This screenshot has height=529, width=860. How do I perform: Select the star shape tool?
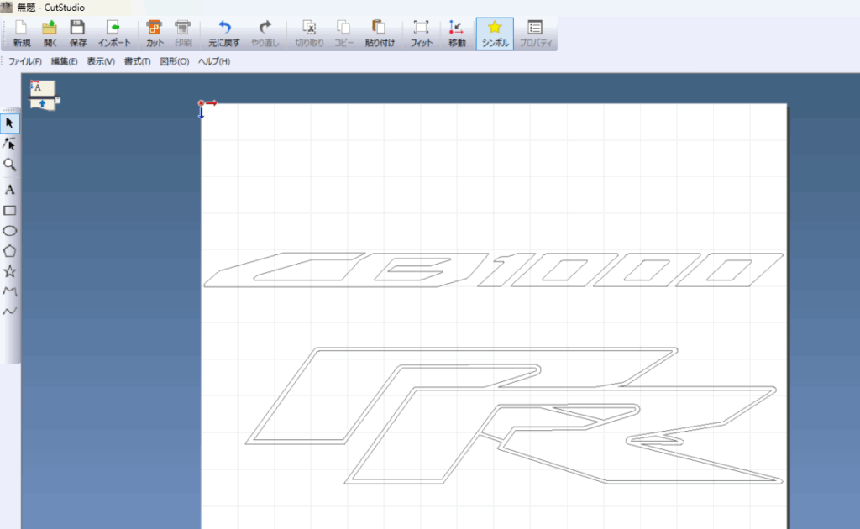[x=10, y=271]
